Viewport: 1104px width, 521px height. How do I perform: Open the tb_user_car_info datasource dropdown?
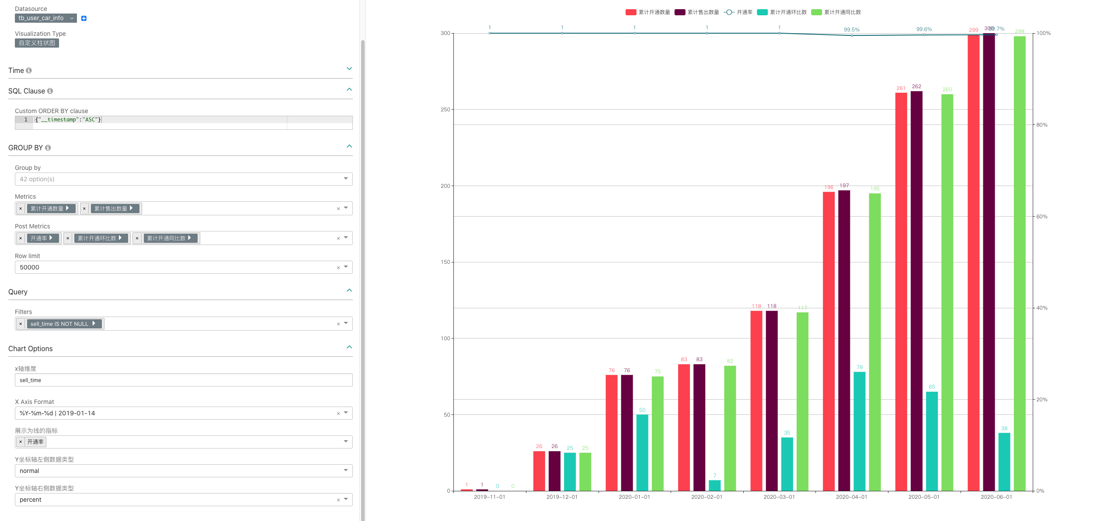click(x=46, y=18)
